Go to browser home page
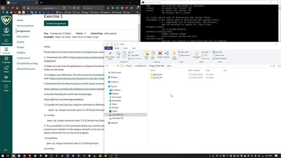 click(17, 8)
